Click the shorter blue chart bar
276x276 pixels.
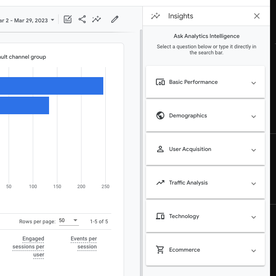24,105
